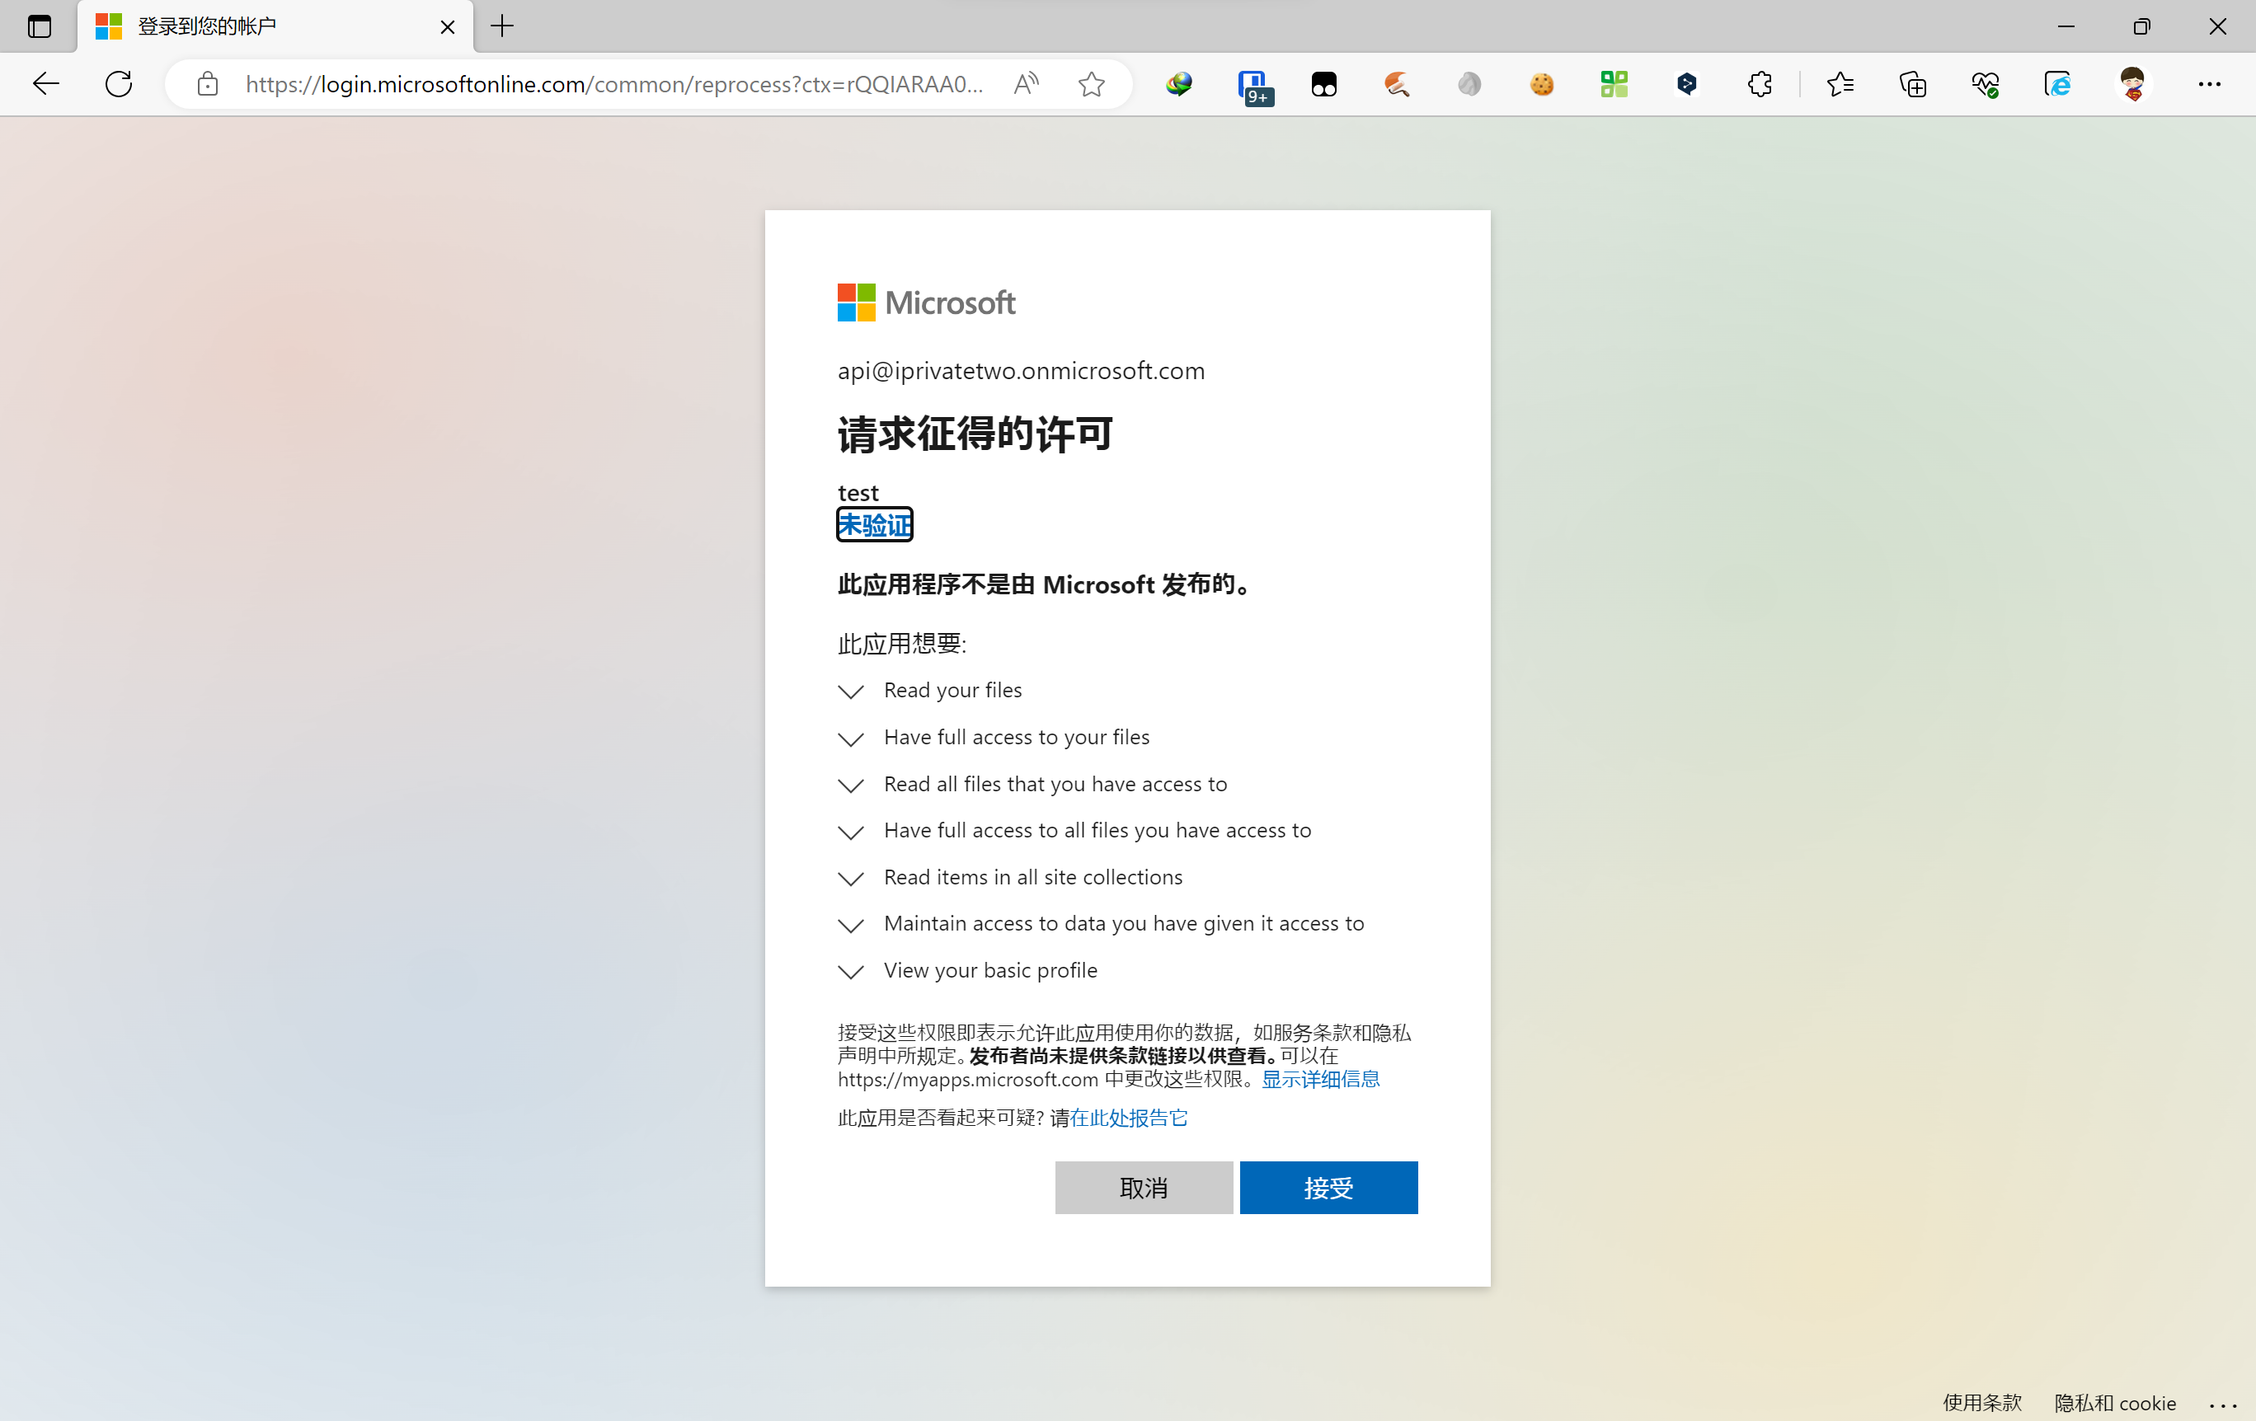This screenshot has height=1421, width=2256.
Task: Open the Internet Download Manager extension
Action: (x=1179, y=84)
